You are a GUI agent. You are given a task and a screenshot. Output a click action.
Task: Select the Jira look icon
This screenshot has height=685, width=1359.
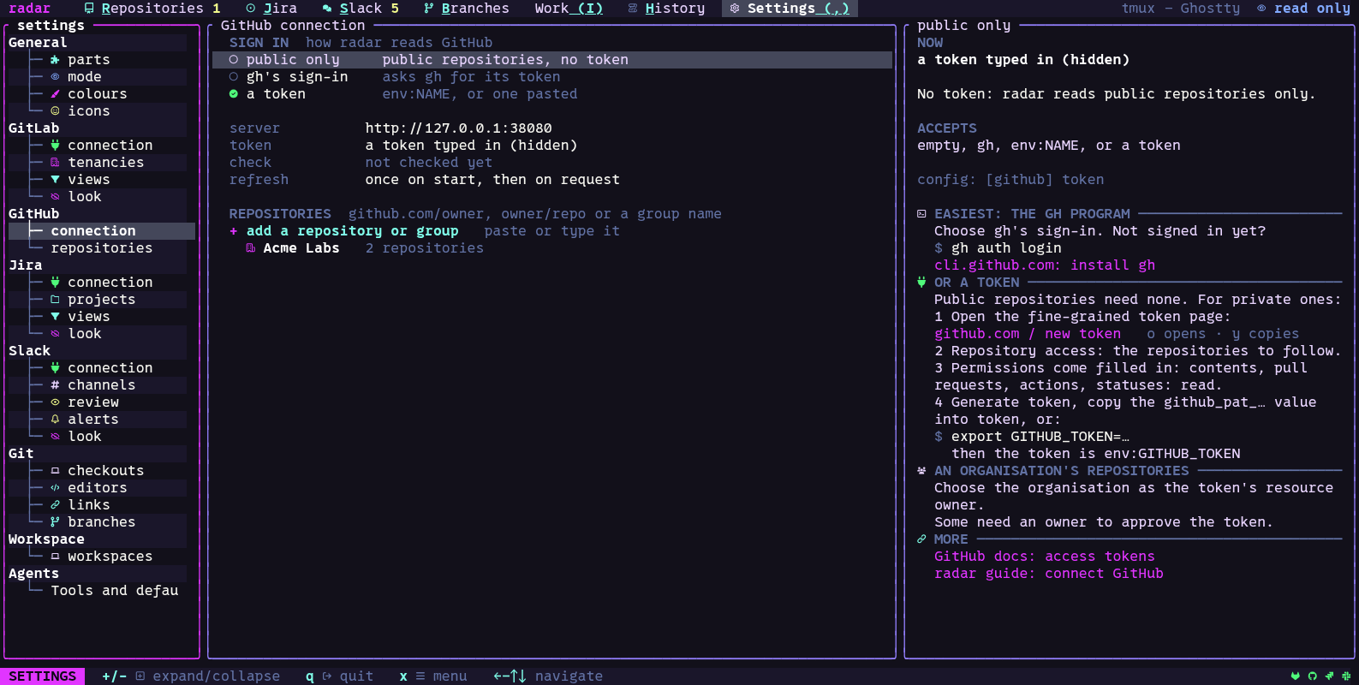coord(55,334)
